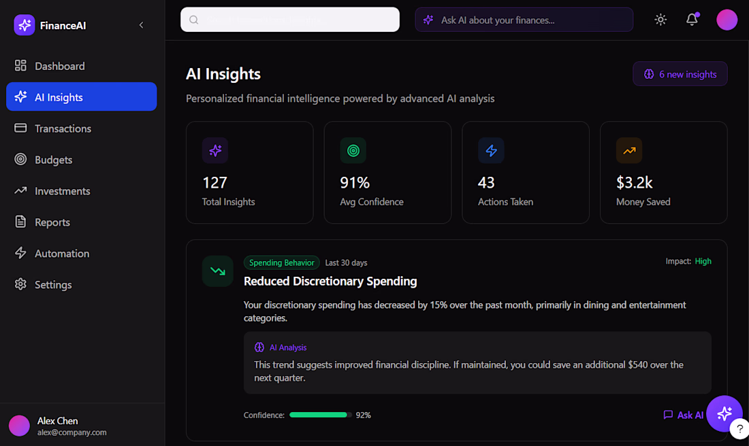This screenshot has height=446, width=749.
Task: Open Settings from sidebar
Action: pos(81,284)
